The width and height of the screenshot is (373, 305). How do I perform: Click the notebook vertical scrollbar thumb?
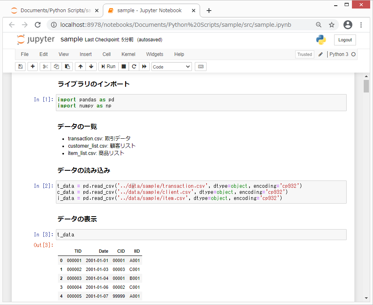point(366,86)
